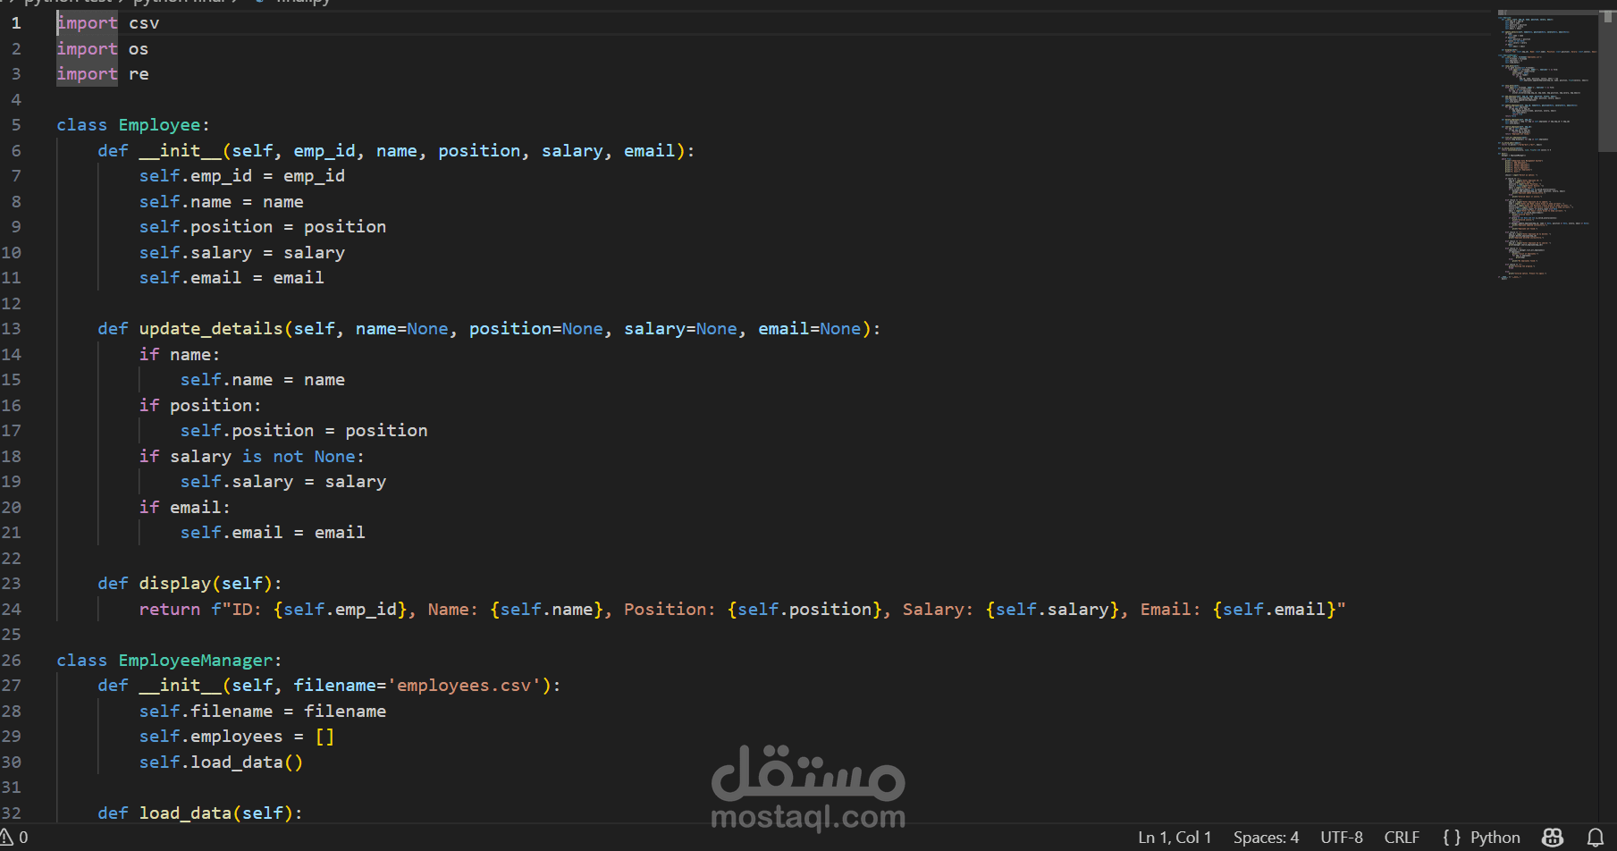Click line number 23 in the gutter
1617x851 pixels.
(x=12, y=584)
